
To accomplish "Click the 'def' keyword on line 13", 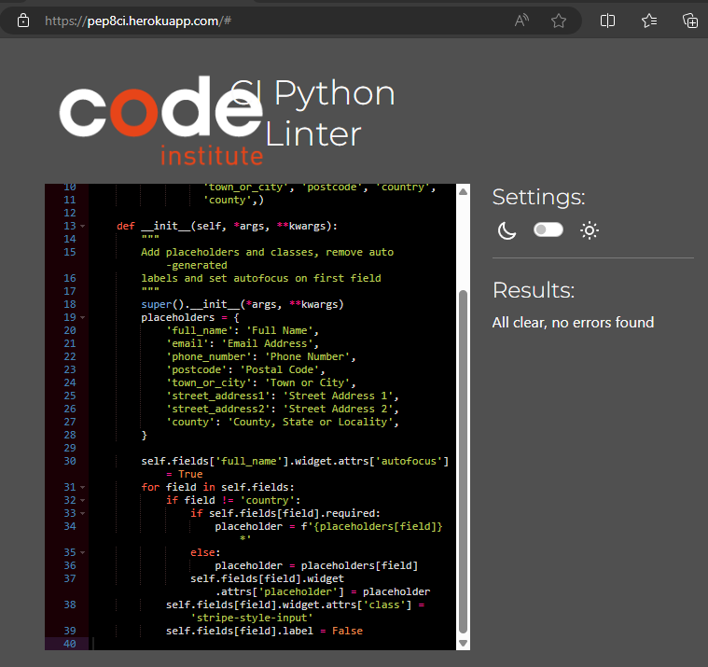I will 126,226.
